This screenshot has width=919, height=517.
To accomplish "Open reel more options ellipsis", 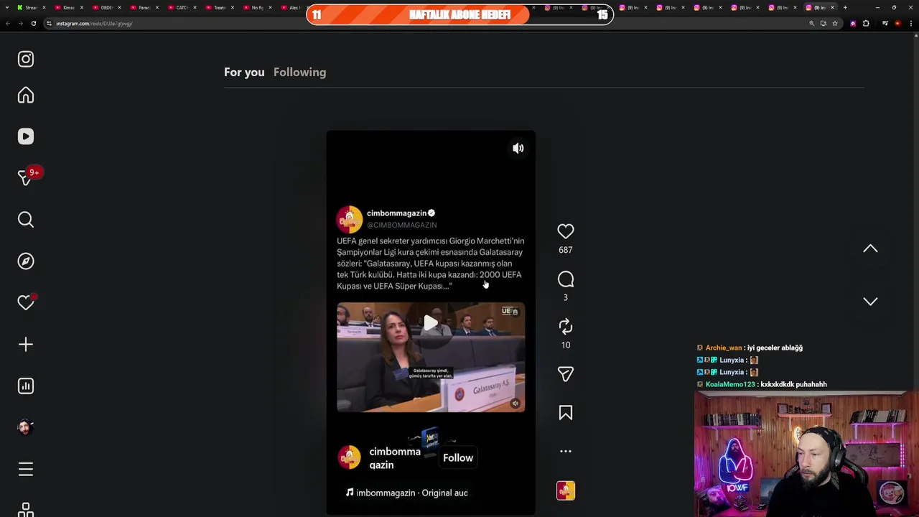I will click(566, 452).
